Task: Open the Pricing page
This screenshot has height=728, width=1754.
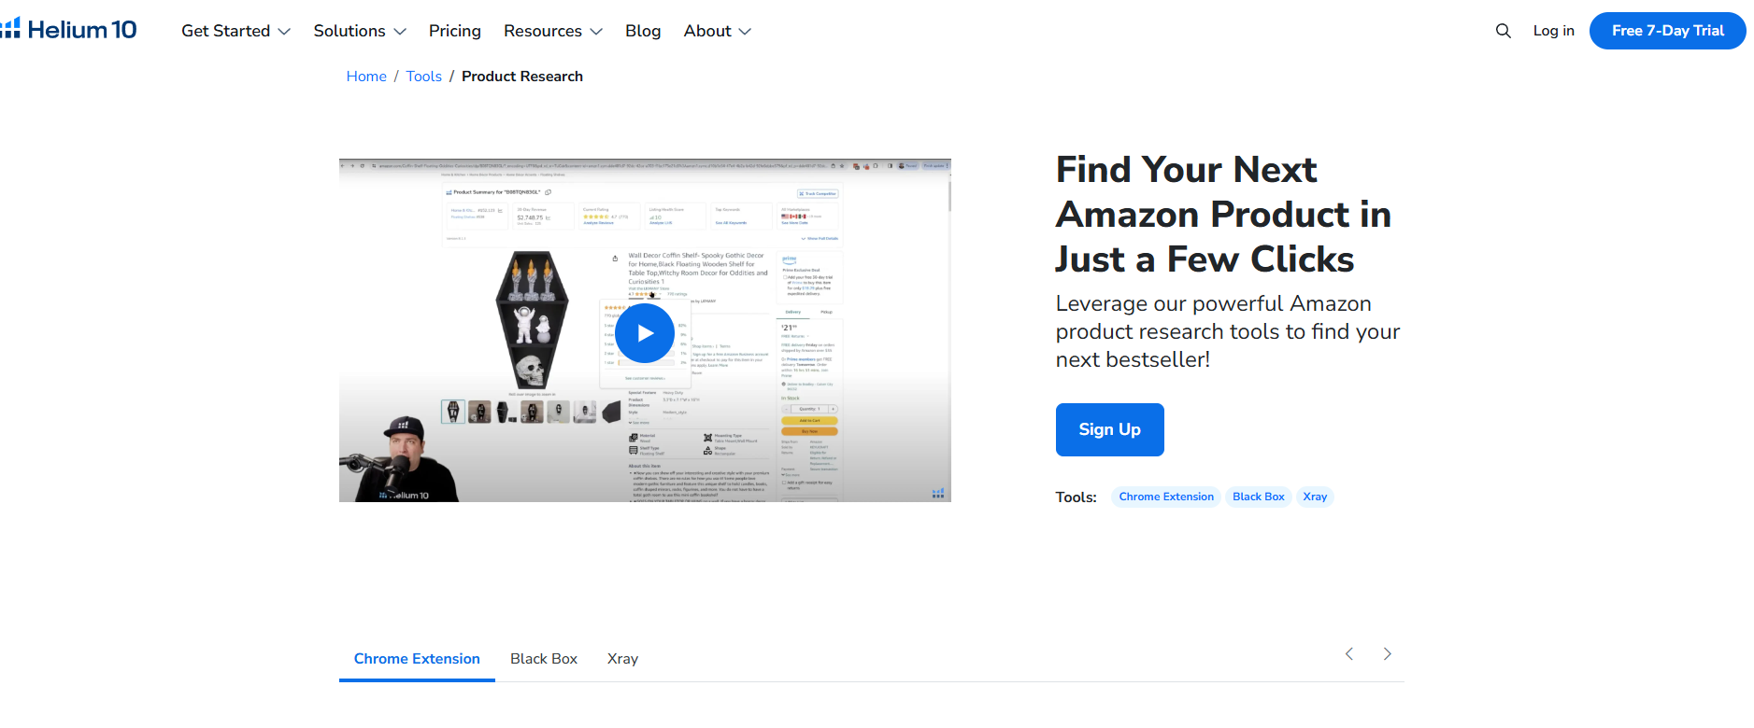Action: (454, 31)
